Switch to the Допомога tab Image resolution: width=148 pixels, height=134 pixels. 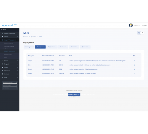(x=85, y=47)
